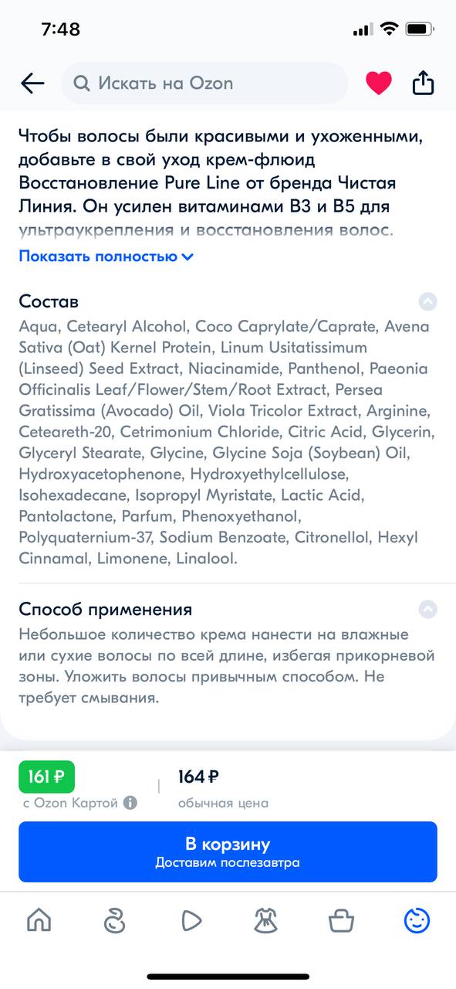Open the Home tab icon
Screen dimensions: 456x989
(x=39, y=920)
